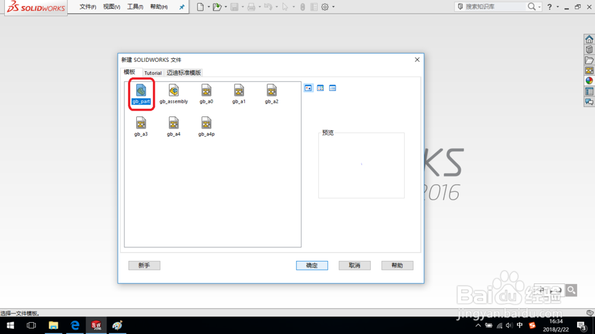Click the File Properties toolbar icon
595x334 pixels.
(x=314, y=7)
